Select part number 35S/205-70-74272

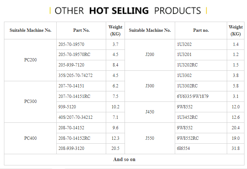click(75, 75)
